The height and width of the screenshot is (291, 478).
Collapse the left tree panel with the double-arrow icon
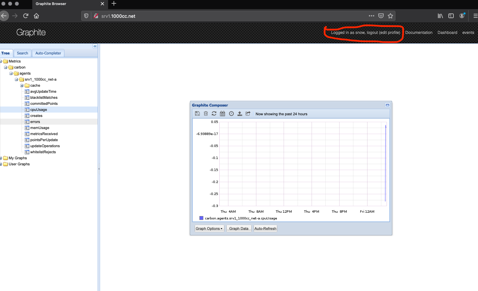click(x=95, y=46)
